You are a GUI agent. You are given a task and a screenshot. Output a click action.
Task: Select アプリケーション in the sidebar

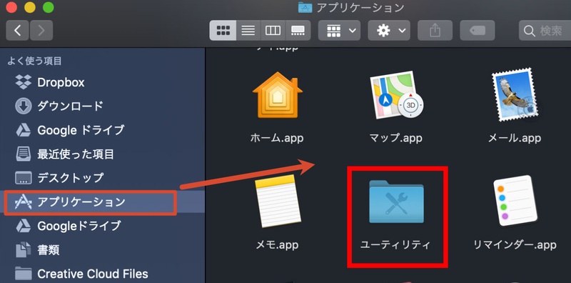[103, 202]
